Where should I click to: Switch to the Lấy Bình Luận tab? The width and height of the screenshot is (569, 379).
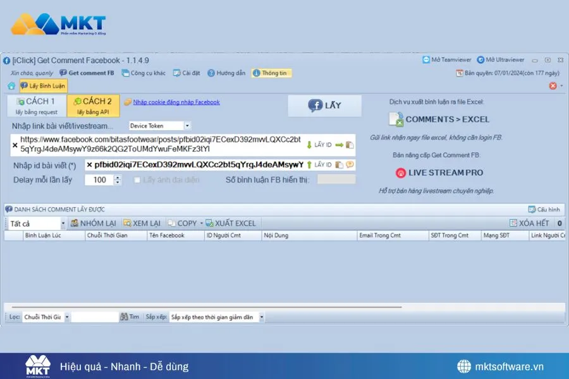pyautogui.click(x=42, y=85)
